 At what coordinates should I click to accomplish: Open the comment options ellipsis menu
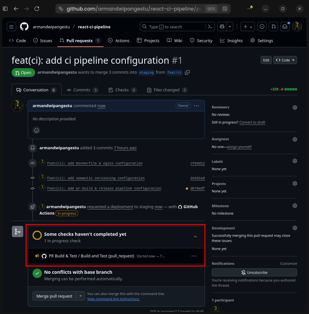point(197,106)
